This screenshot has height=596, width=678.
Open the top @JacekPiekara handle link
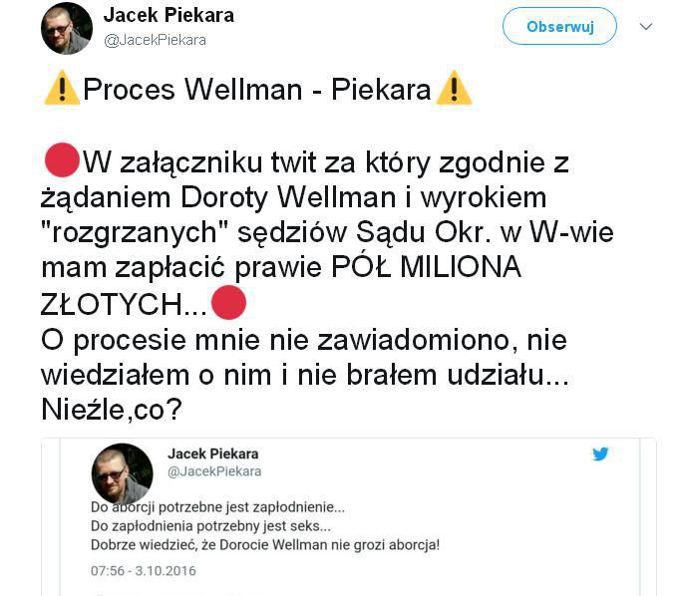(155, 40)
